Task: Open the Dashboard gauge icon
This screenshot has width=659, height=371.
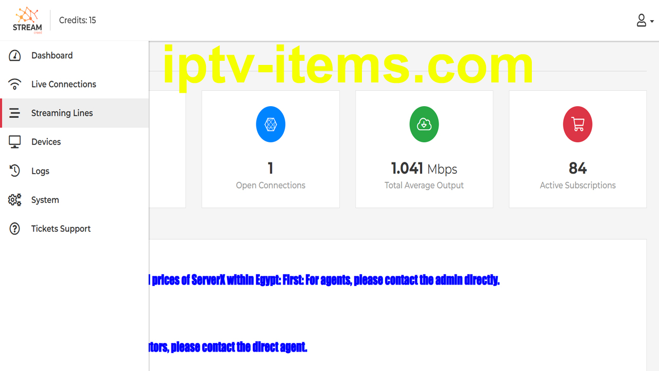Action: tap(15, 56)
